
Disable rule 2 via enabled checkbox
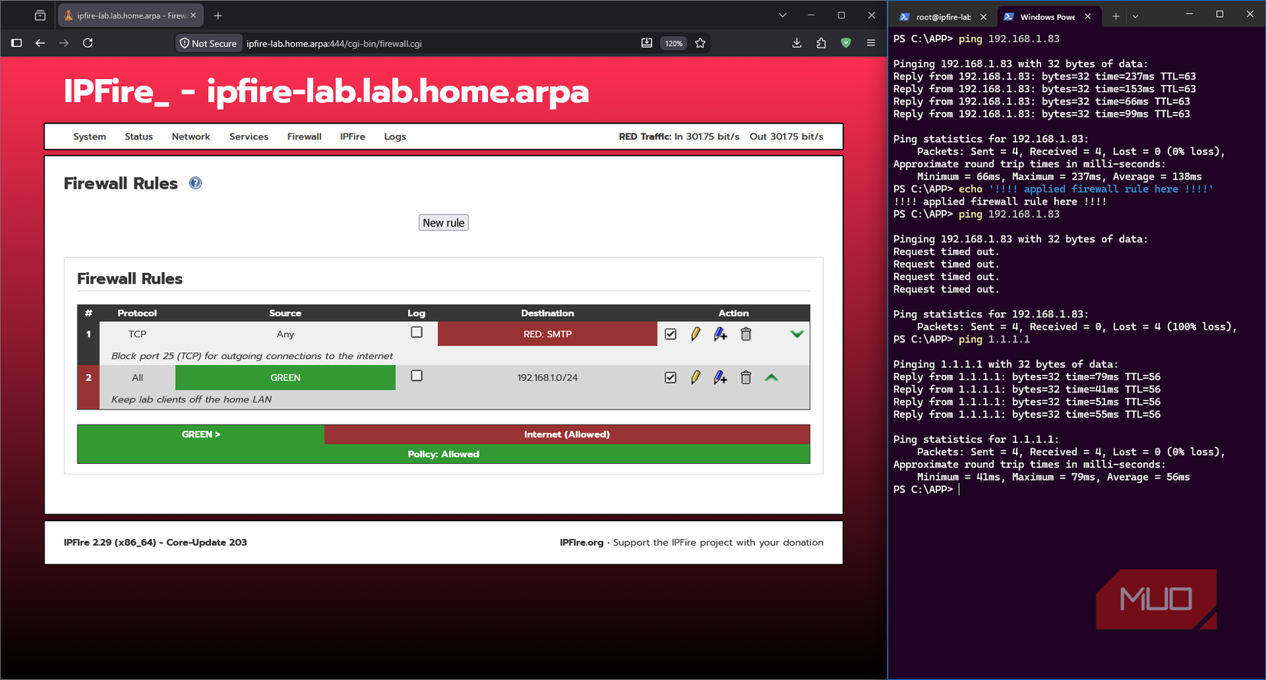point(671,377)
